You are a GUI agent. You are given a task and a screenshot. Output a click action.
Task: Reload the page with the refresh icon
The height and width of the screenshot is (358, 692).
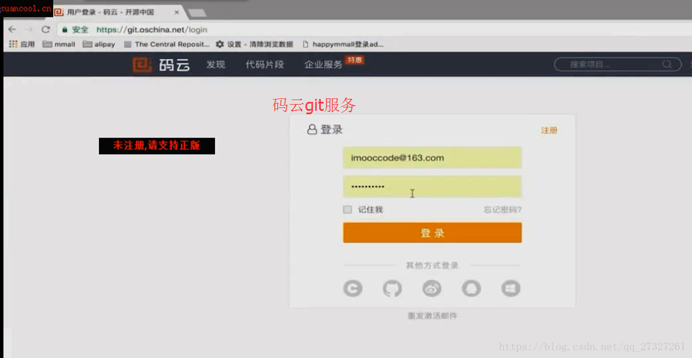tap(46, 29)
